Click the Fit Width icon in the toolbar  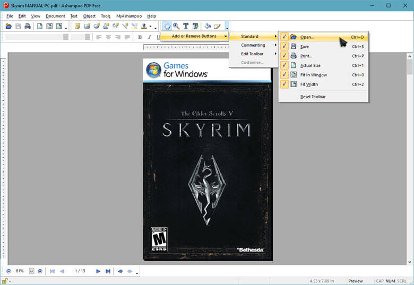pyautogui.click(x=59, y=26)
